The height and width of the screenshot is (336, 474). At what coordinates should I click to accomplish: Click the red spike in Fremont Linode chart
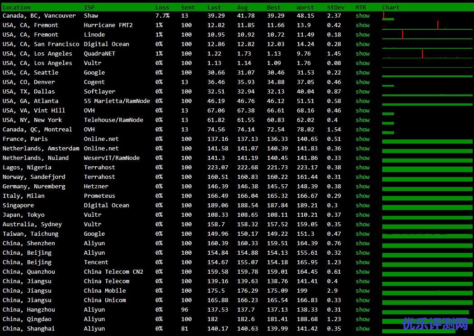pos(403,35)
